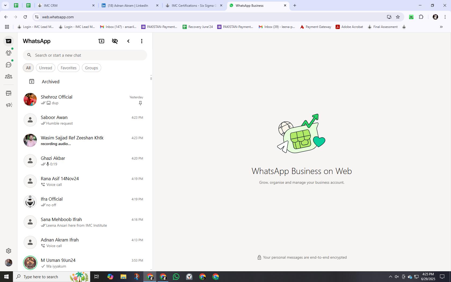Viewport: 451px width, 282px height.
Task: Open Recovery June'24 bookmark
Action: point(198,27)
